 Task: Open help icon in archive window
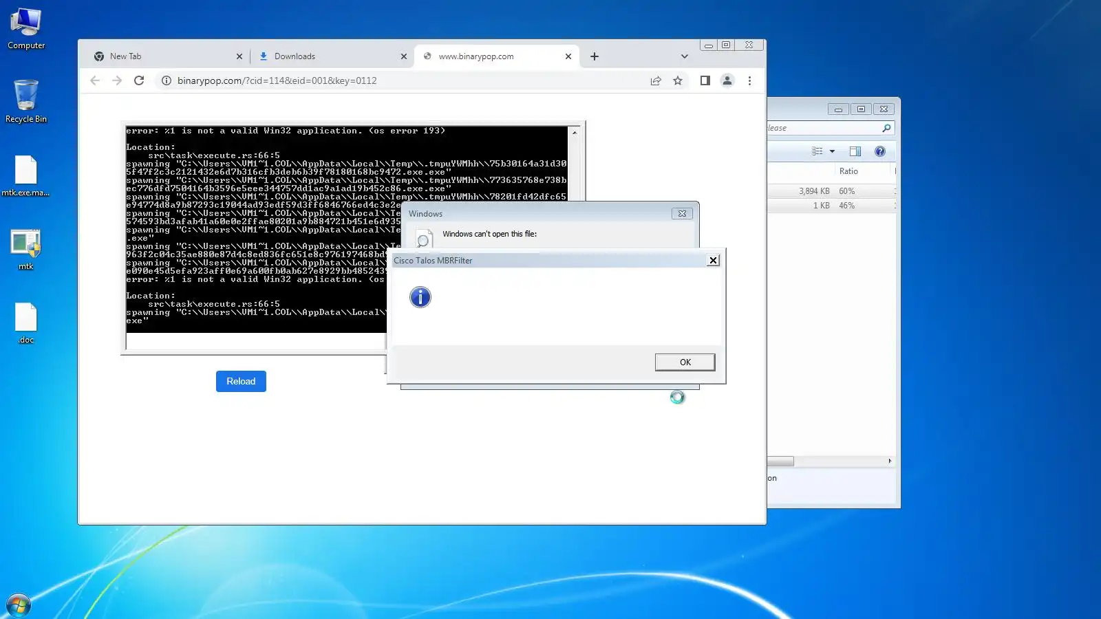880,151
